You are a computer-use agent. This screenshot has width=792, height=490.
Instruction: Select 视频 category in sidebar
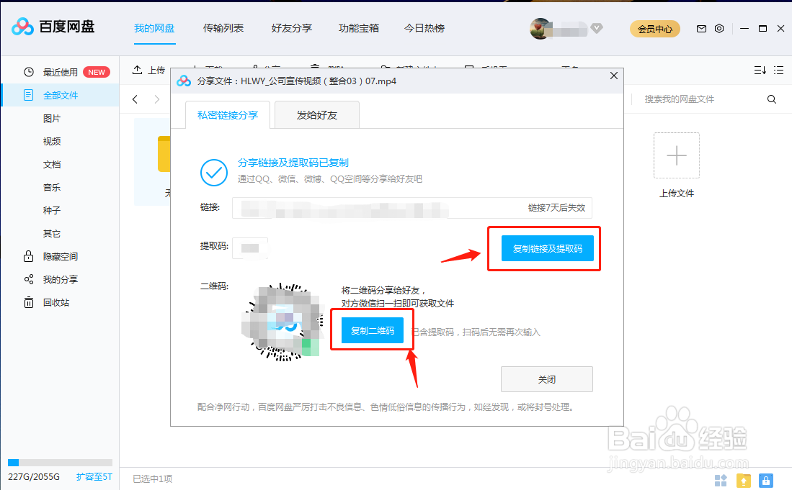point(52,142)
